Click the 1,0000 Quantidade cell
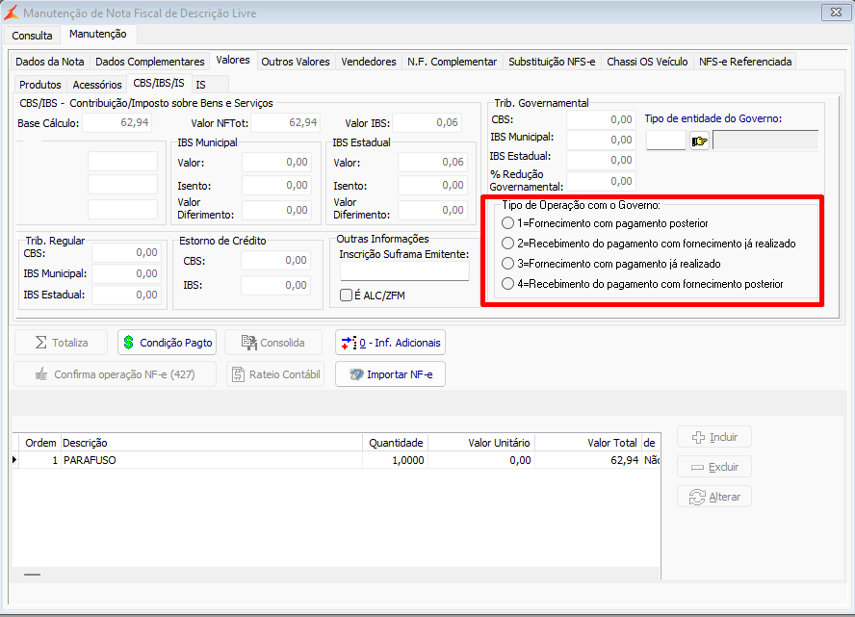The image size is (855, 617). point(396,460)
